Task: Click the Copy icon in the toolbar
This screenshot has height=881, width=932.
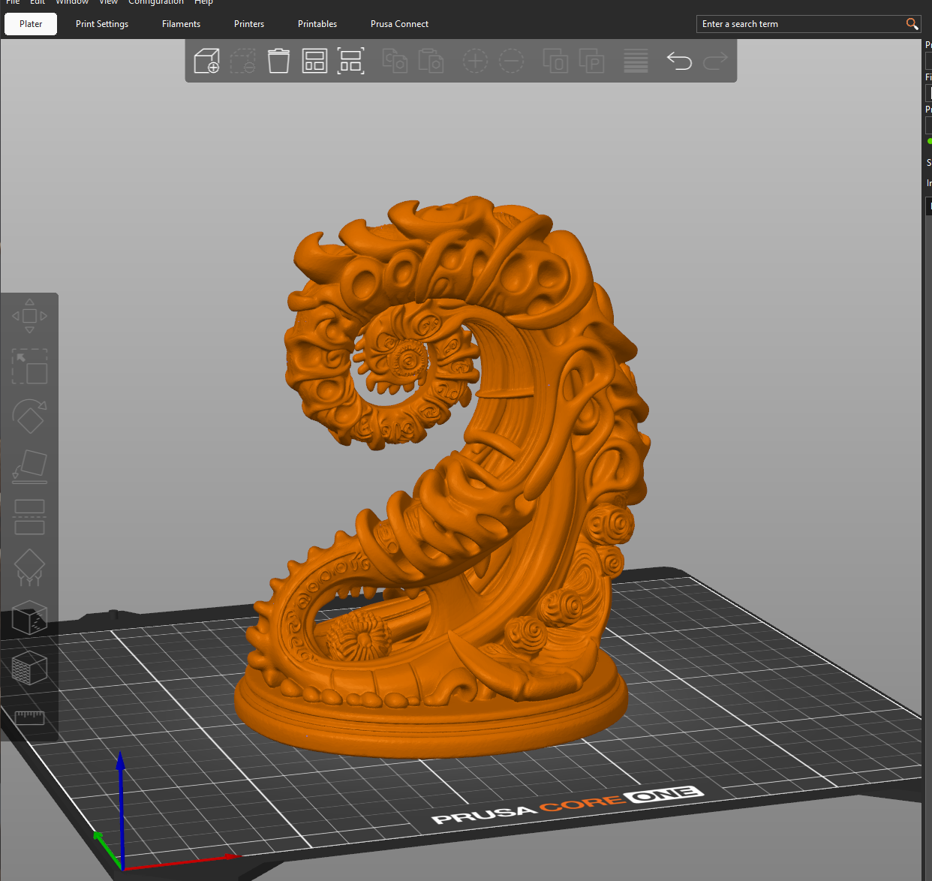Action: [395, 61]
